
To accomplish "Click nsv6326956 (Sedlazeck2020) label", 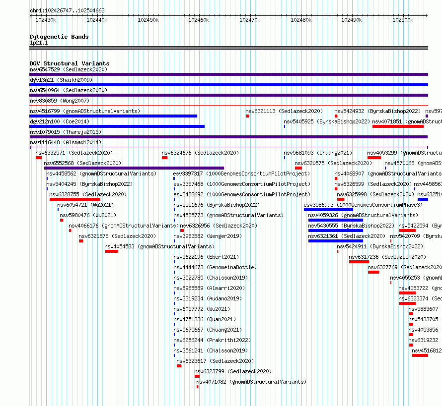I will (x=219, y=226).
